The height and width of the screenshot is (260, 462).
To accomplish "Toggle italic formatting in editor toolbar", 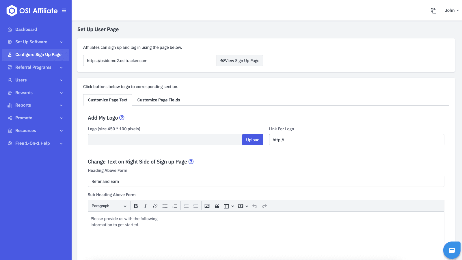I will 146,206.
